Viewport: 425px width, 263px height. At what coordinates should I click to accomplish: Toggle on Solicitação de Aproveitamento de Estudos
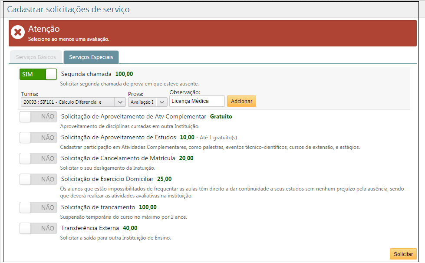(38, 138)
